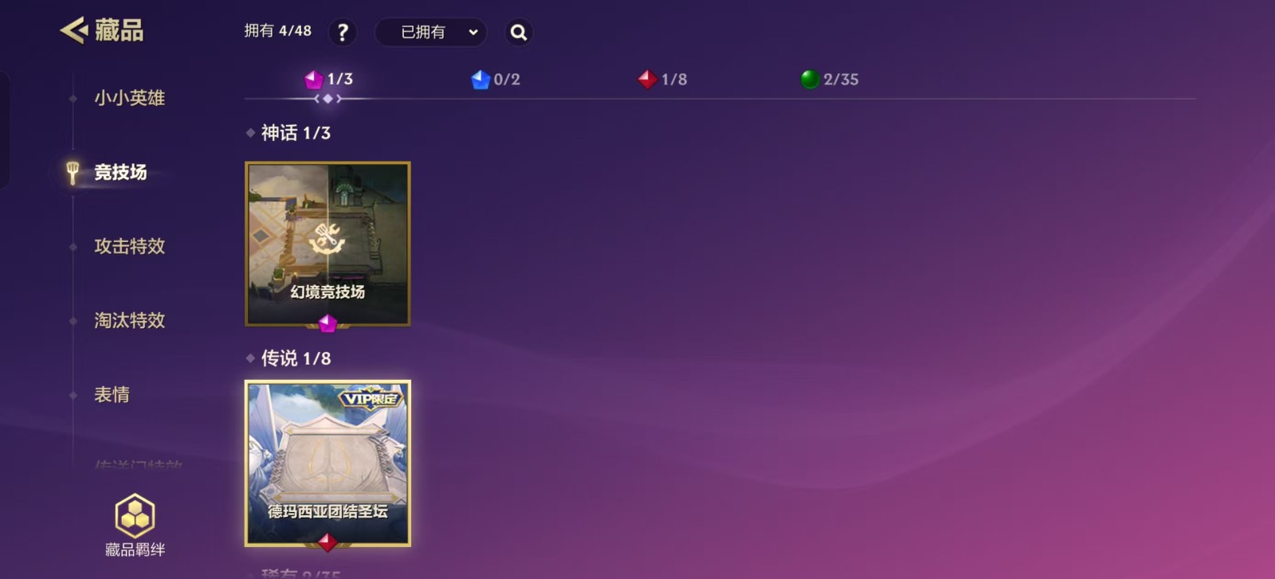Go back using the 藏品 arrow
The width and height of the screenshot is (1275, 579).
click(74, 30)
